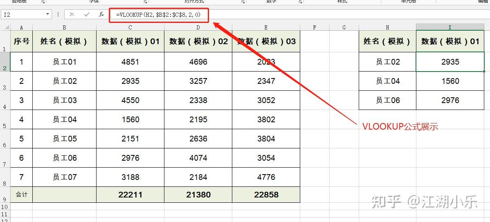
Task: Click the Select All corner triangle
Action: click(7, 27)
